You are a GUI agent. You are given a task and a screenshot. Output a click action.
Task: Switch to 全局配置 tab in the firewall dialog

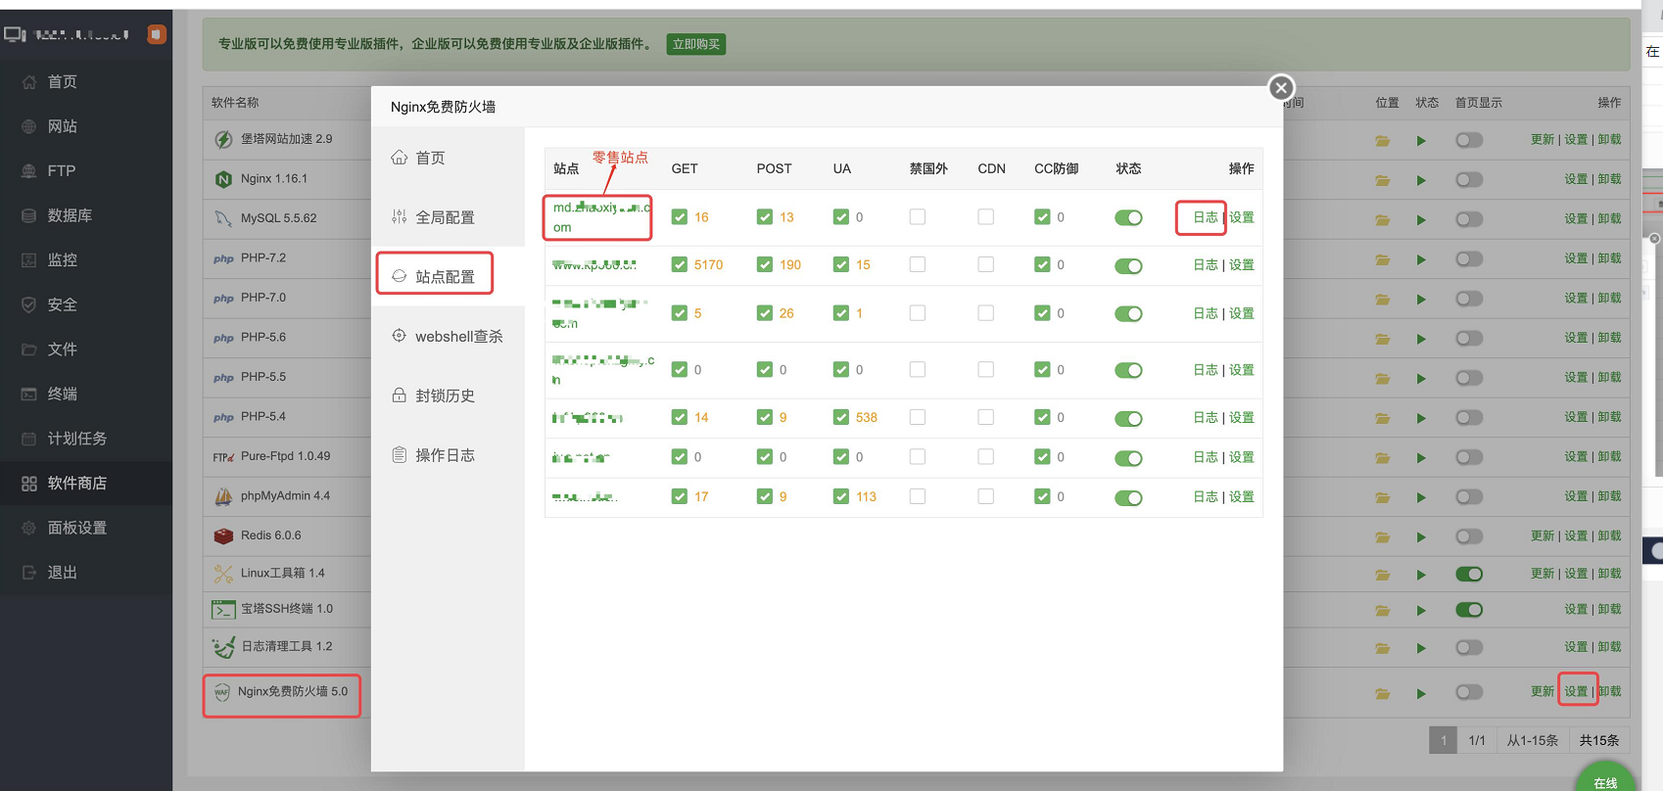(433, 217)
